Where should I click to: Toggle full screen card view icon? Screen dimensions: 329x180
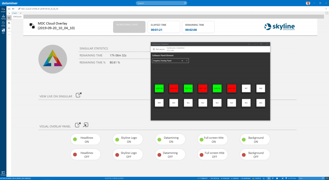(327, 13)
